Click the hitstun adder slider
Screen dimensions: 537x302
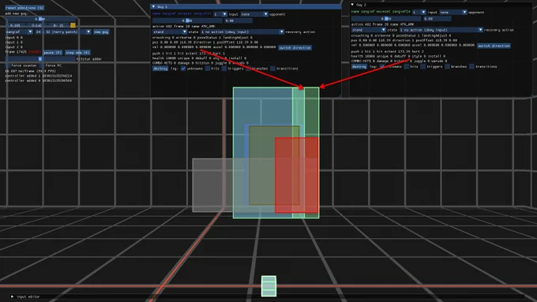tap(40, 59)
